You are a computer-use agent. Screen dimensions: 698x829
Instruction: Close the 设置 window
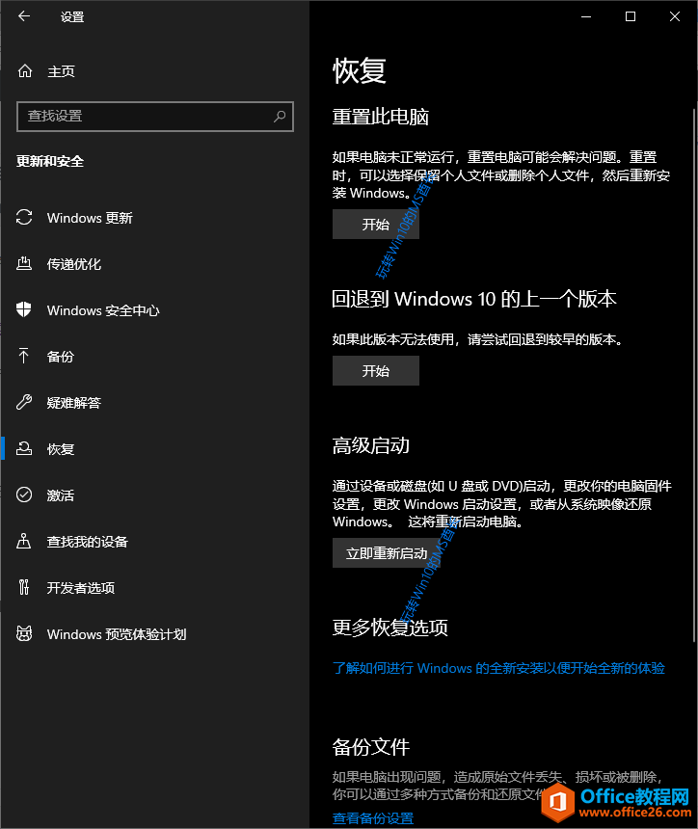tap(675, 16)
